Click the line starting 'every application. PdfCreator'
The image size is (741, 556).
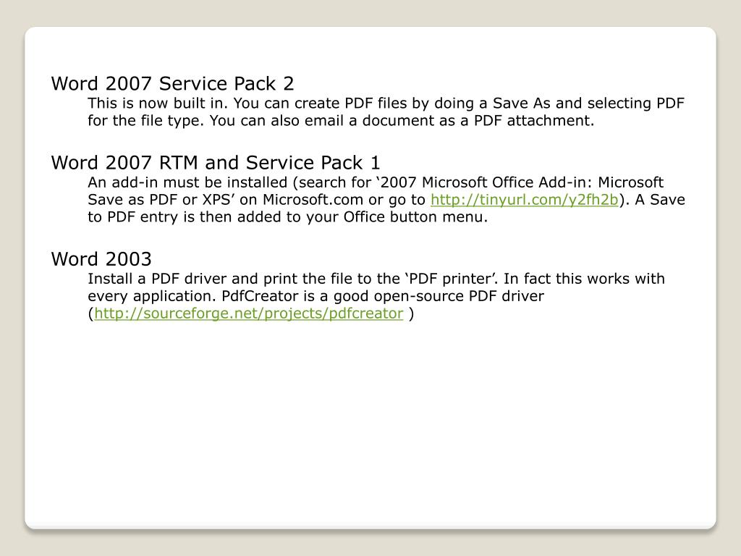(316, 296)
